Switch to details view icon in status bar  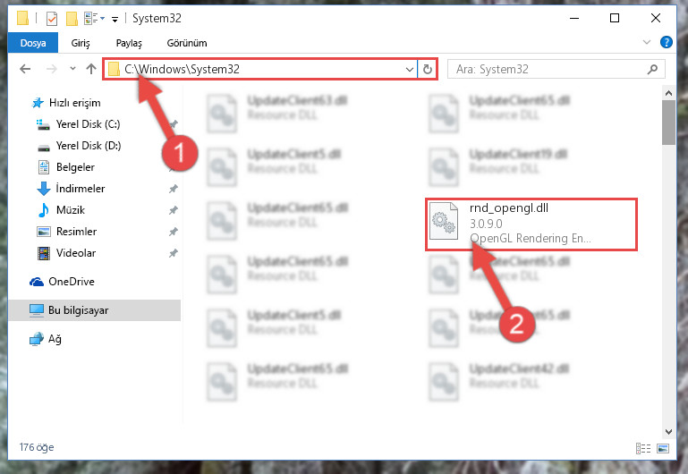tap(643, 448)
